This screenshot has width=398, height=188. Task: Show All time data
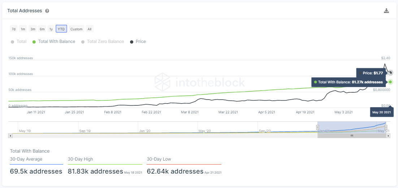point(89,29)
